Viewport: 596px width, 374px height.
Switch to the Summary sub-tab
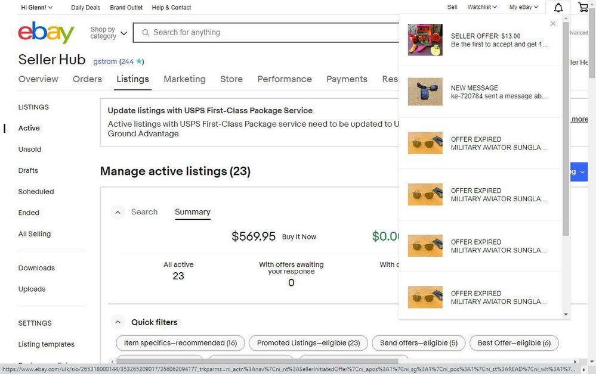click(193, 212)
